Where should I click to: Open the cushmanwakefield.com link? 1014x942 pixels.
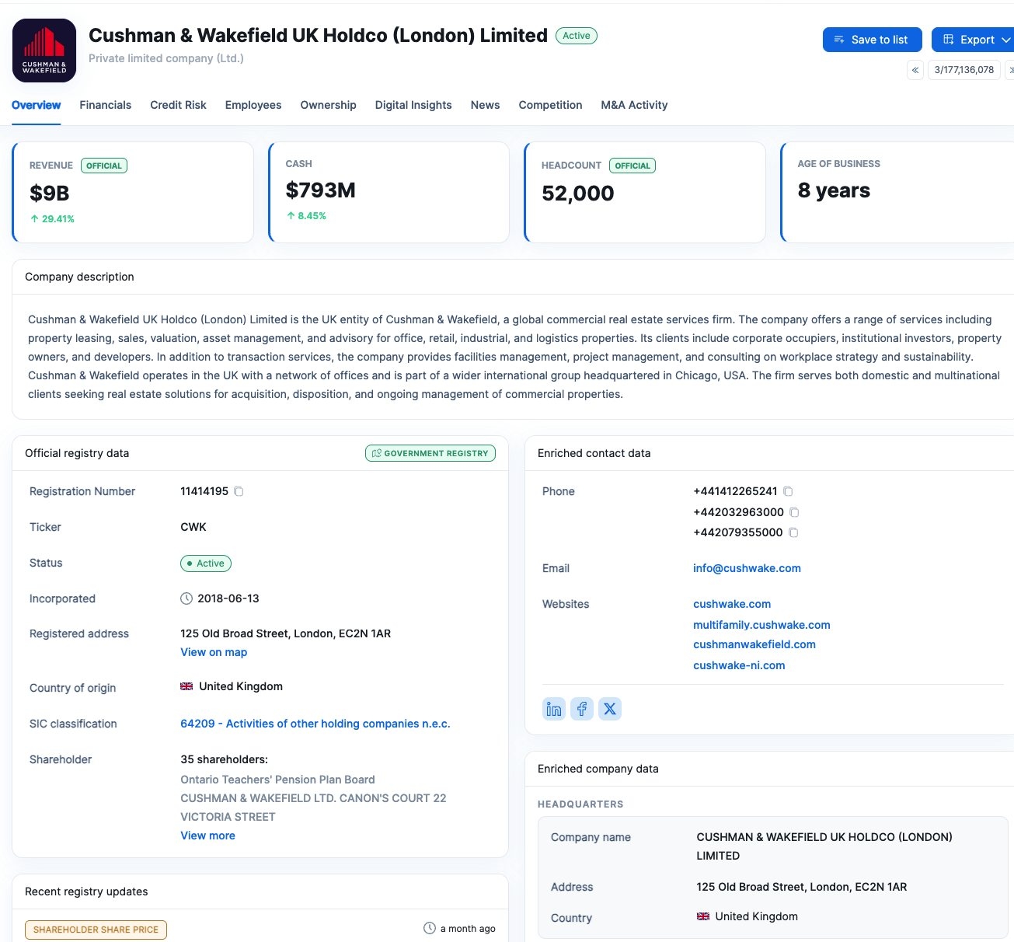[754, 644]
